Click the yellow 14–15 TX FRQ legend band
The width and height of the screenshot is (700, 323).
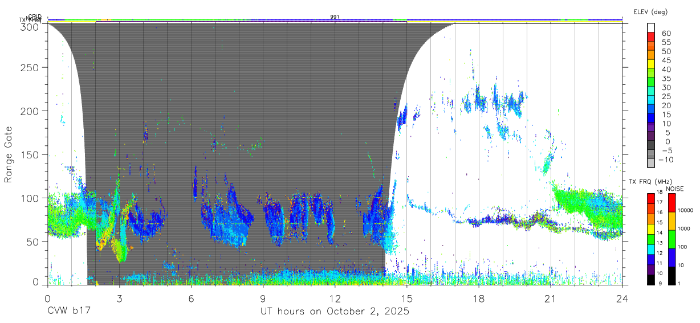tap(651, 228)
